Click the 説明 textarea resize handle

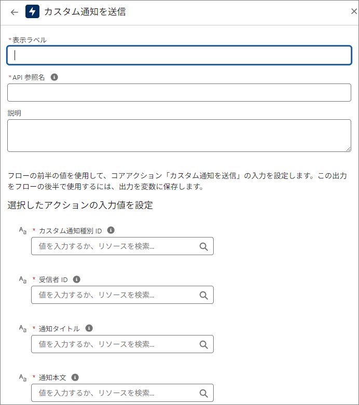click(x=348, y=148)
